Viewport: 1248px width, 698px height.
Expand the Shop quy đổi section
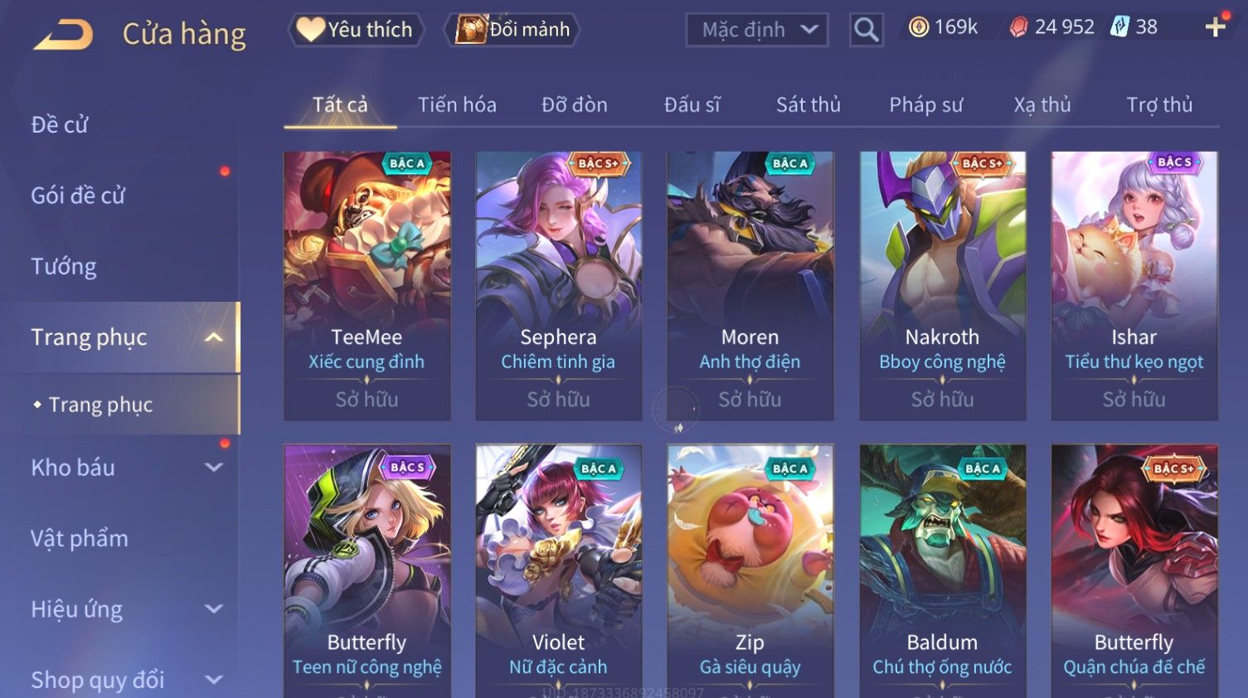[214, 680]
